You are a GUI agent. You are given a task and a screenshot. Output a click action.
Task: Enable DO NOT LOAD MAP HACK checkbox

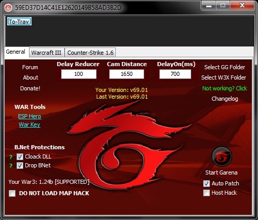(12, 193)
